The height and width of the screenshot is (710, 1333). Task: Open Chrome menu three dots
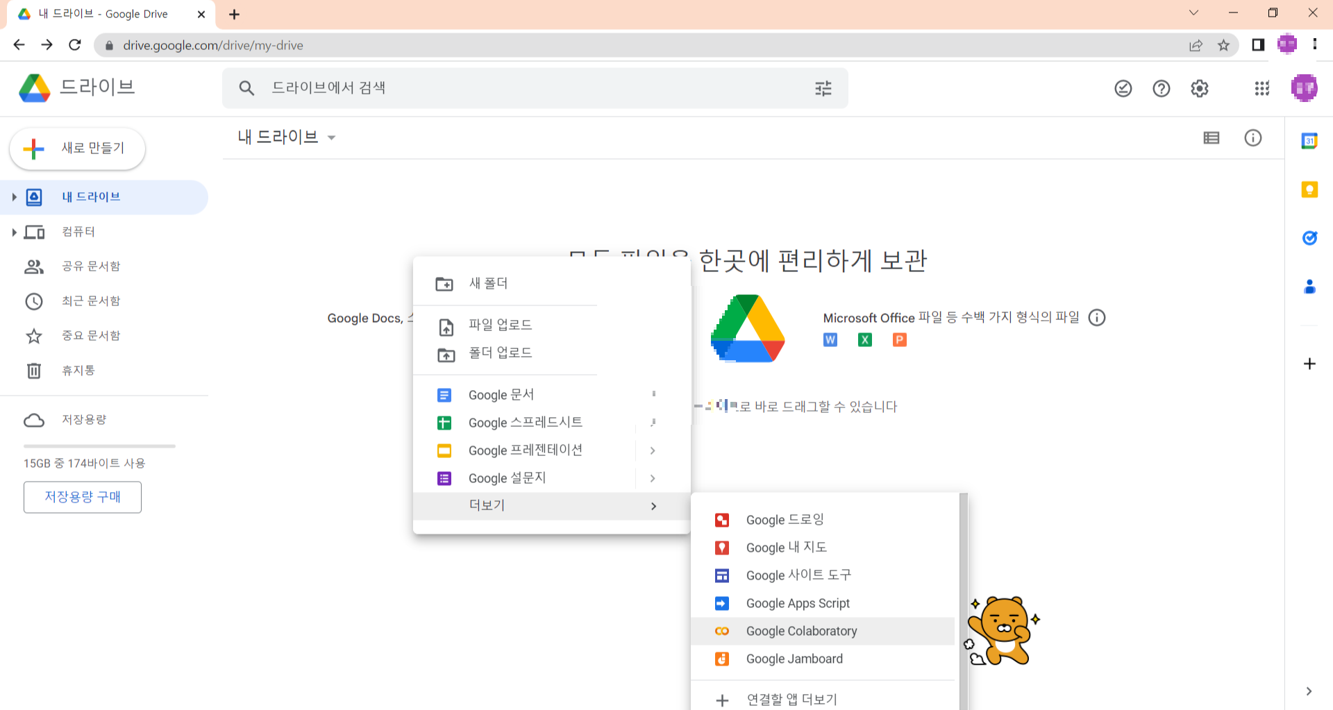point(1315,45)
